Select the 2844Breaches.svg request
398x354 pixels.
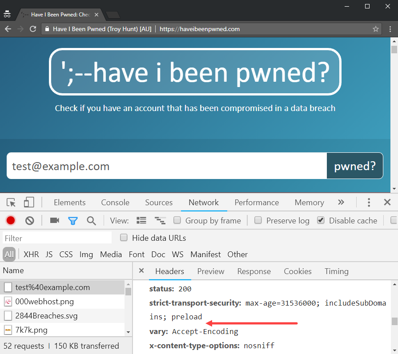(x=62, y=316)
